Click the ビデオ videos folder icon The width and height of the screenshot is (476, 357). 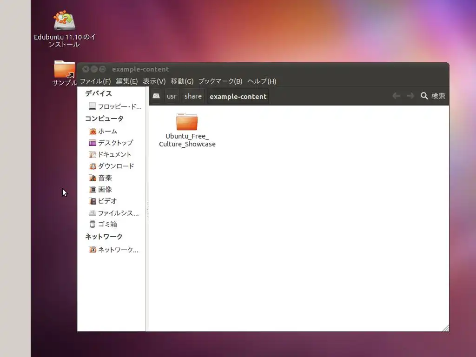click(93, 201)
